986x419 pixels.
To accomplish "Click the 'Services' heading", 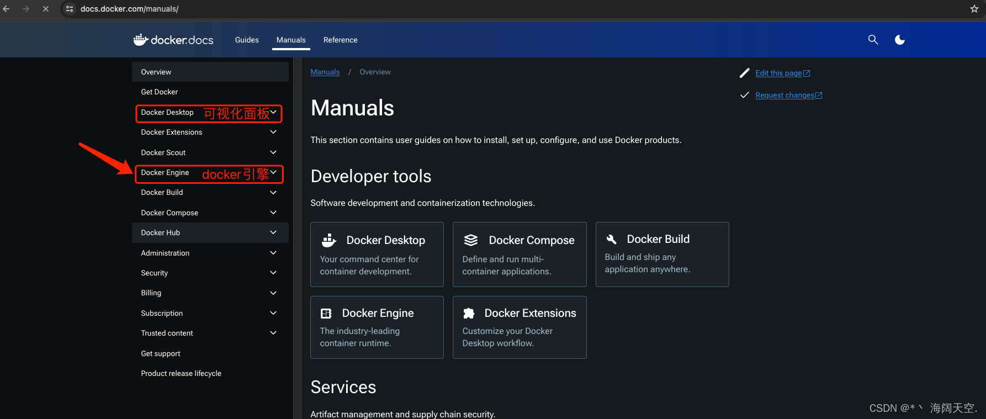I will click(343, 387).
